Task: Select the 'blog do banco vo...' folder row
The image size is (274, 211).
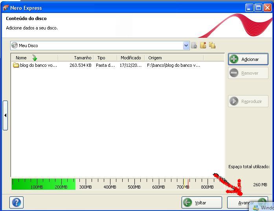Action: [x=118, y=65]
